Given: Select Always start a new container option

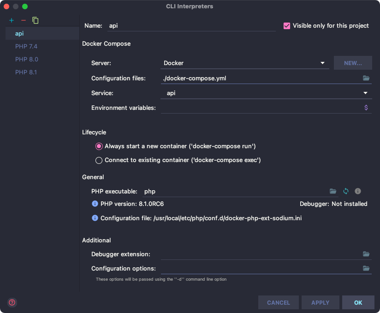Looking at the screenshot, I should [99, 146].
